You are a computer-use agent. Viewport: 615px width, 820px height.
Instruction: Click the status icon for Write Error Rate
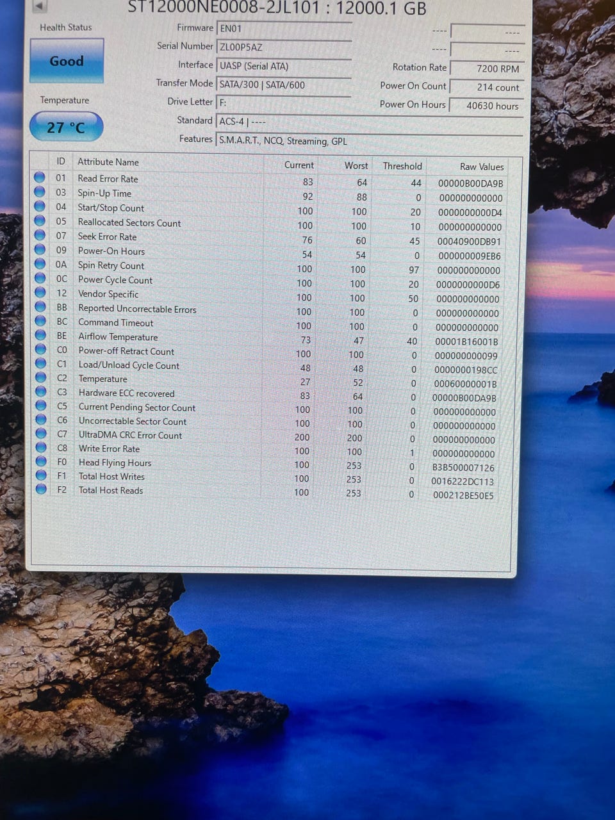click(41, 447)
